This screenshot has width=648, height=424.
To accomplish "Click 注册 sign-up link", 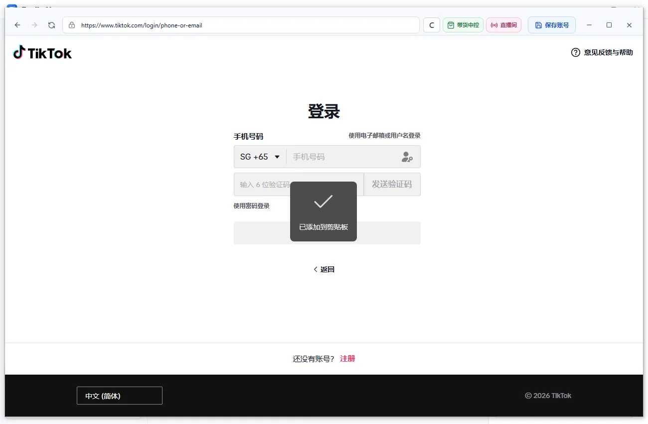I will [x=347, y=359].
